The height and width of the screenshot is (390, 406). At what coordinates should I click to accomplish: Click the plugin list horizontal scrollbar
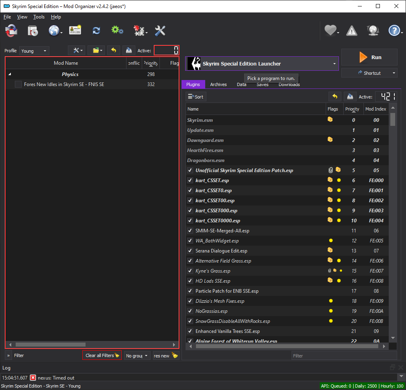pyautogui.click(x=287, y=346)
